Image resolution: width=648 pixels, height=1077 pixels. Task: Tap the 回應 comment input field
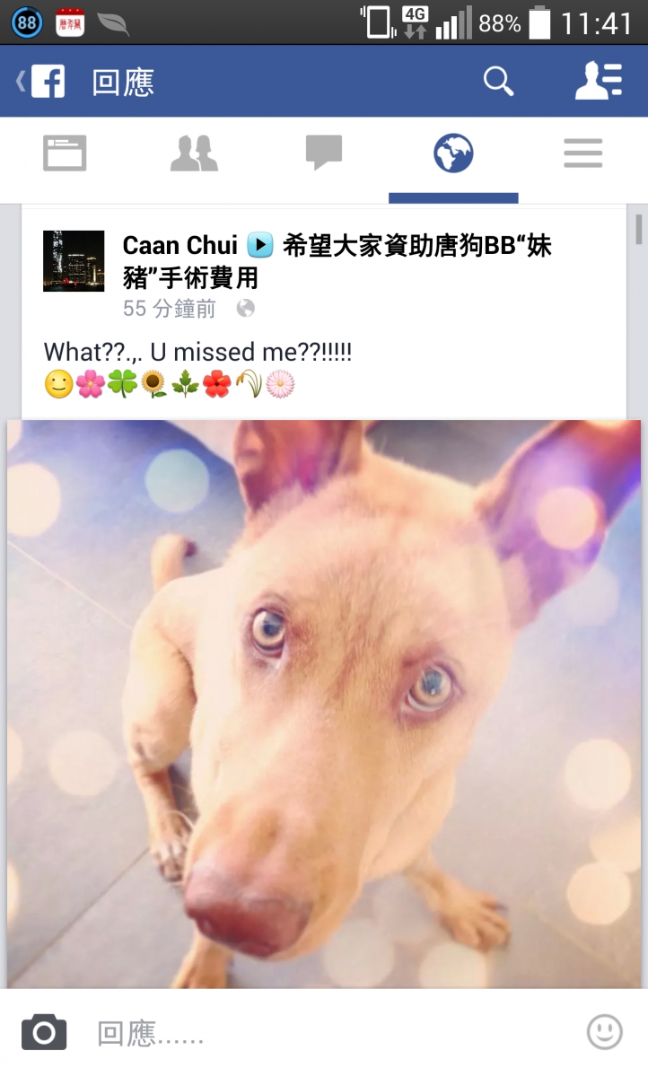coord(332,1034)
